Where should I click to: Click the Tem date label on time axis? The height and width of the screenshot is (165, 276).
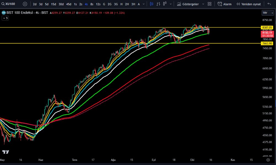click(x=74, y=160)
